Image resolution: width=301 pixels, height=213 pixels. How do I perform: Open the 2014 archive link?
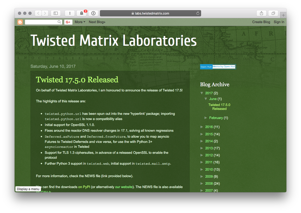209,141
